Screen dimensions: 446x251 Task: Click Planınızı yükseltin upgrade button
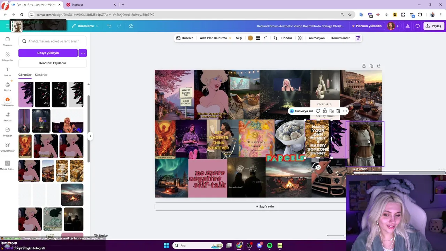pos(367,26)
